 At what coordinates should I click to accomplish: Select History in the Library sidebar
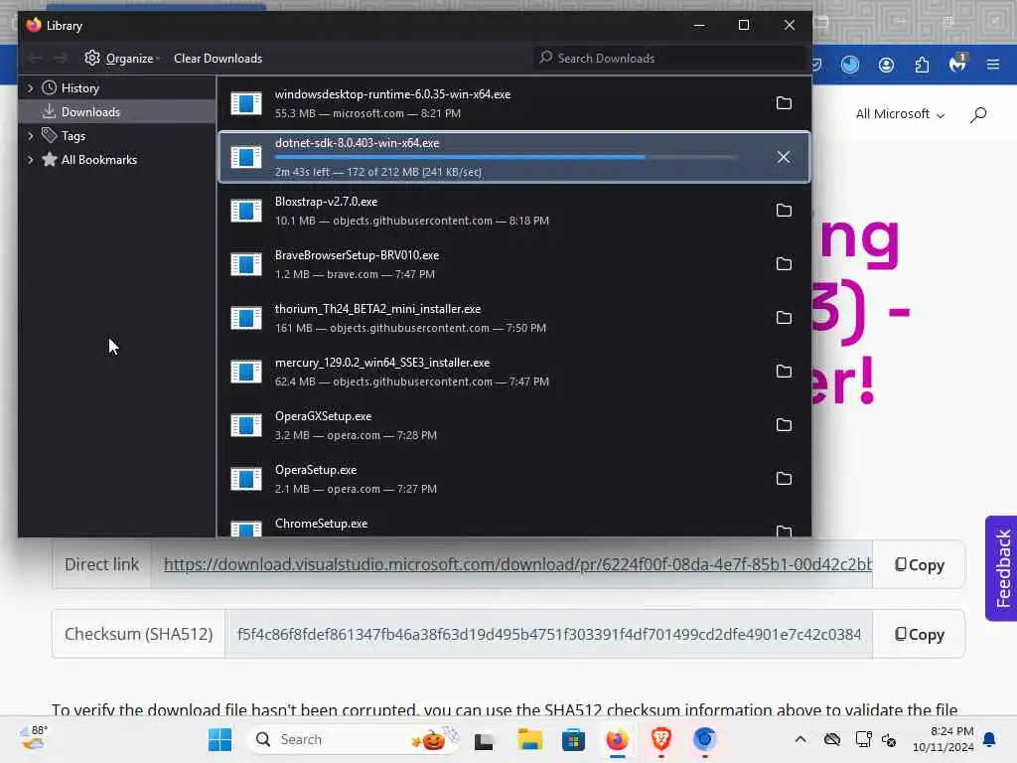click(x=79, y=88)
